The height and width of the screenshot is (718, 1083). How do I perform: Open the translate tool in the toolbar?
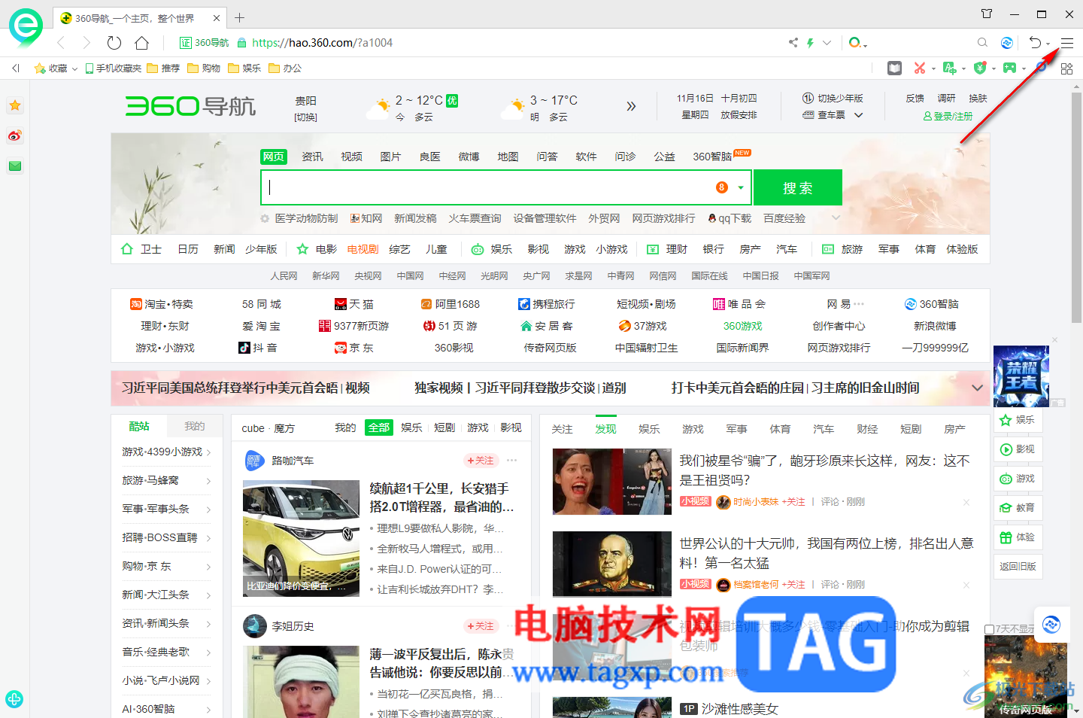tap(950, 68)
